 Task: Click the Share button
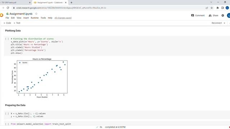[213, 15]
